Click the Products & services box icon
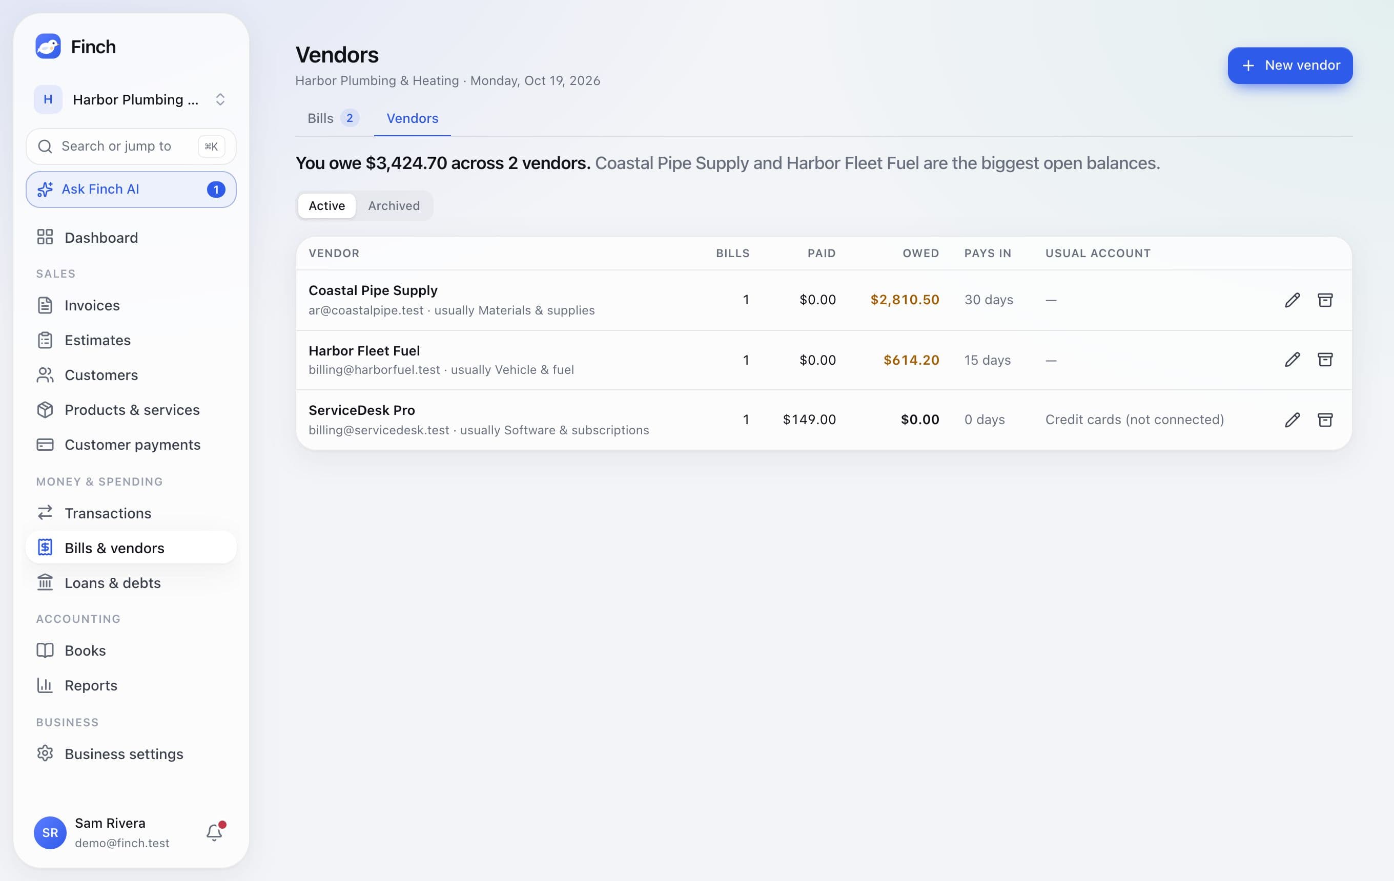This screenshot has width=1394, height=881. [x=45, y=410]
